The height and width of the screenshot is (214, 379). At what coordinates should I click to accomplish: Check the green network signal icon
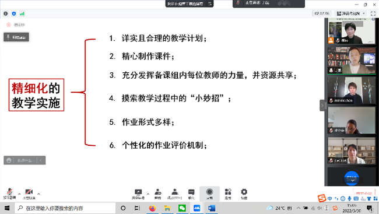click(x=22, y=14)
